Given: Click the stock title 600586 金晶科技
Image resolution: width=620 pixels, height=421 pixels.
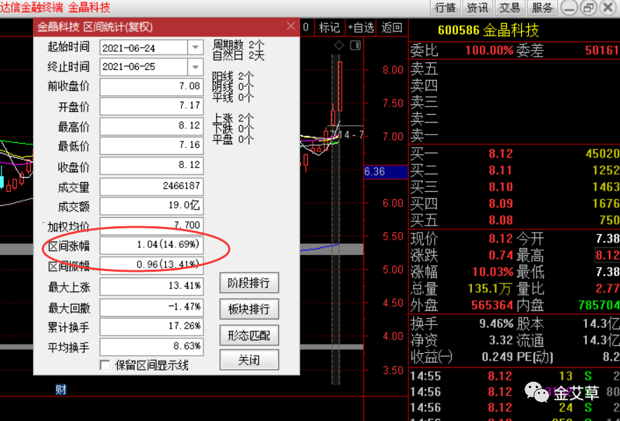Looking at the screenshot, I should point(488,30).
